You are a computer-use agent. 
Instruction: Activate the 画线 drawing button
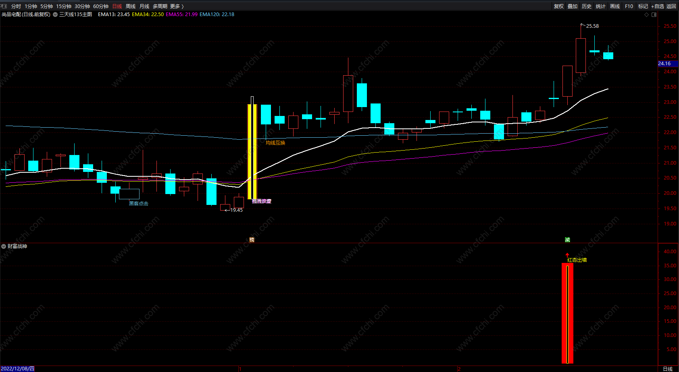coord(615,6)
